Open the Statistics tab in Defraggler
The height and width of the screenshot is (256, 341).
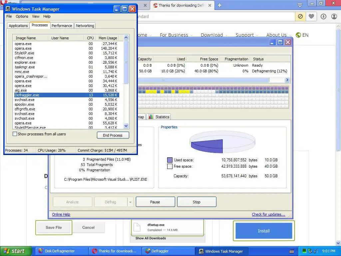tap(159, 117)
